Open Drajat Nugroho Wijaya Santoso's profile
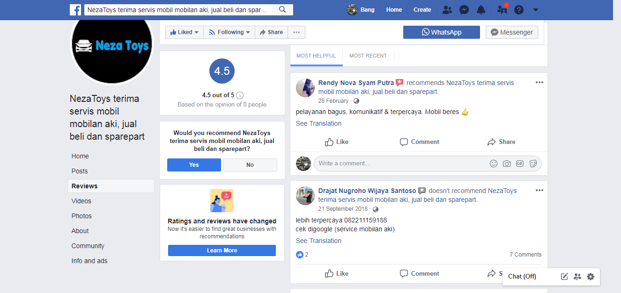 367,191
